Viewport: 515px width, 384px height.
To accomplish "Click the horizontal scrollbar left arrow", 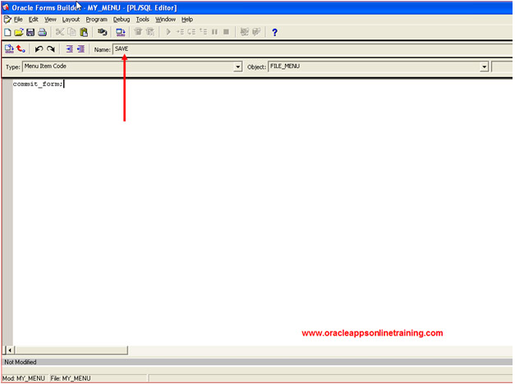I will (x=10, y=350).
